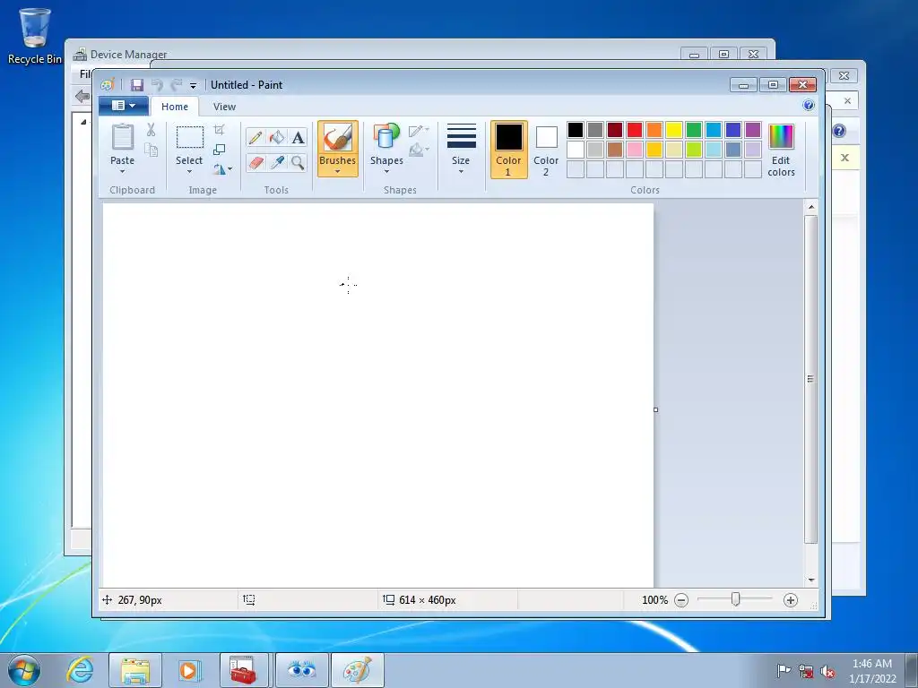Select the Pencil tool

(x=255, y=137)
